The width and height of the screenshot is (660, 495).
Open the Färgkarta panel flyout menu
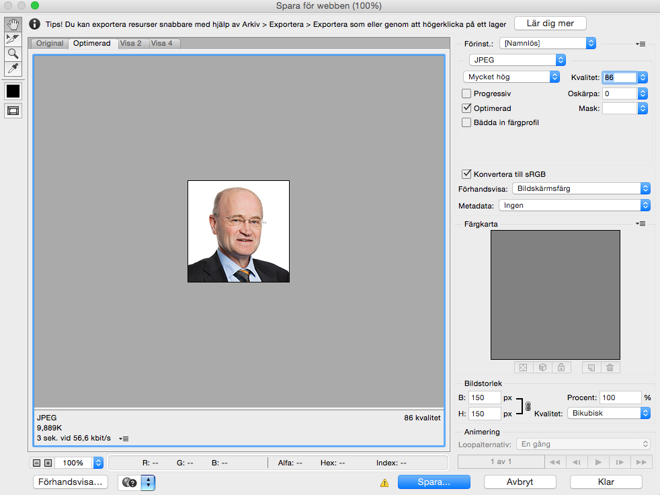pos(641,224)
